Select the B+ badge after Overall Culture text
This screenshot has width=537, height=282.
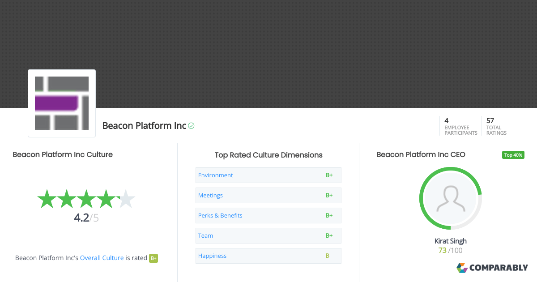[x=153, y=258]
